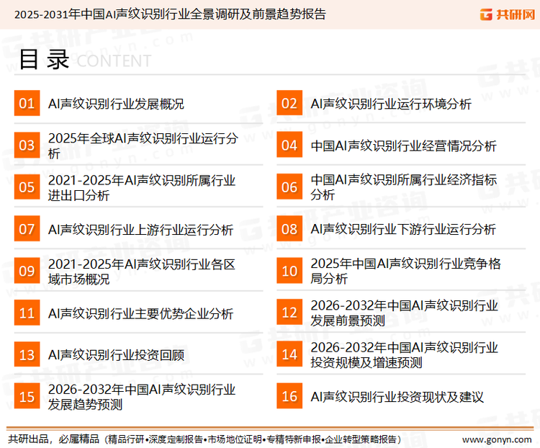This screenshot has height=448, width=540.
Task: Select chapter 2026-2032年中国AI声纹识别行业发展前景预测
Action: click(x=405, y=313)
